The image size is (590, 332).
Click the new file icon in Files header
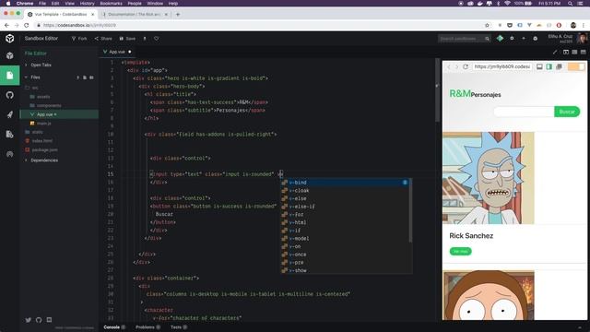(85, 77)
